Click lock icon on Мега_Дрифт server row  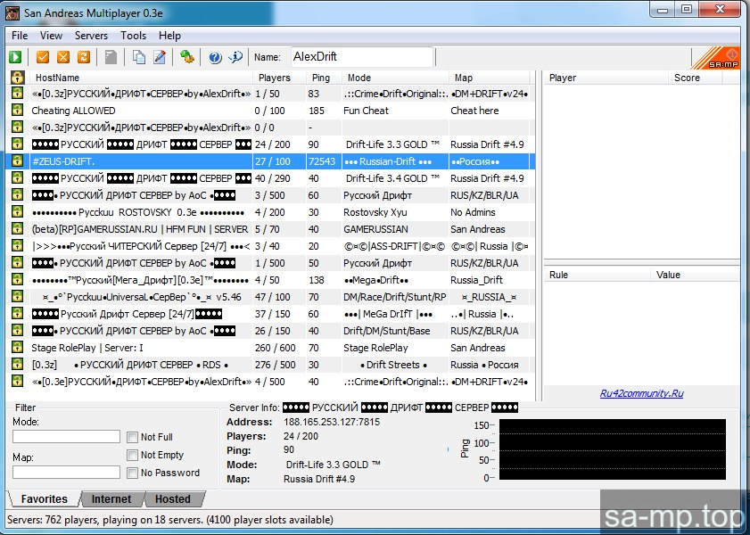[18, 280]
